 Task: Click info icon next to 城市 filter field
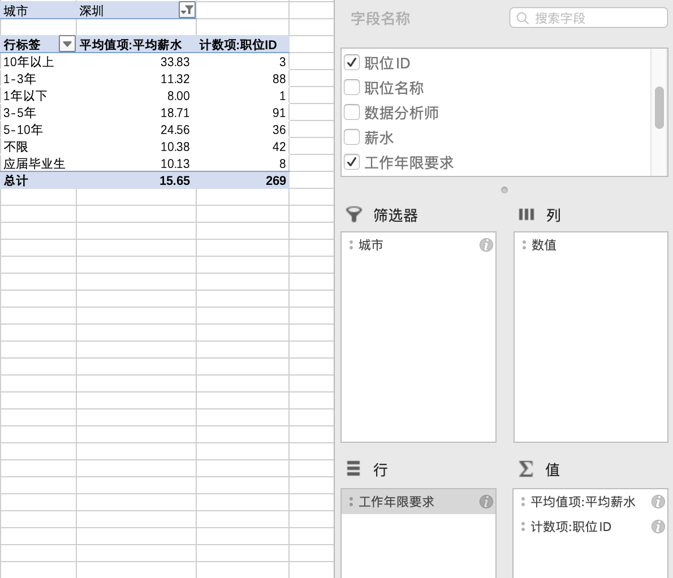pyautogui.click(x=486, y=245)
